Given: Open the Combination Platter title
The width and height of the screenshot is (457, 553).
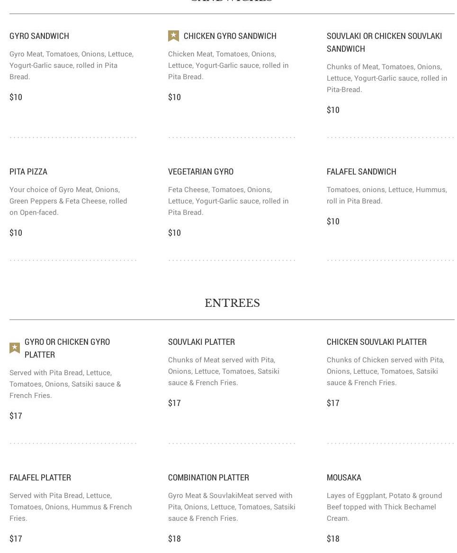Looking at the screenshot, I should [x=208, y=478].
